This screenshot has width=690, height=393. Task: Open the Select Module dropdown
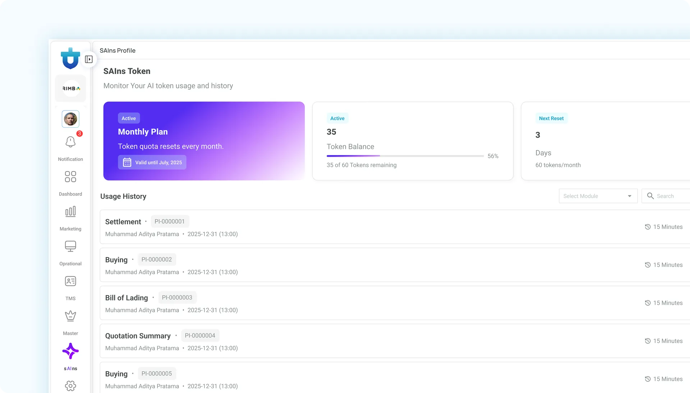click(598, 196)
